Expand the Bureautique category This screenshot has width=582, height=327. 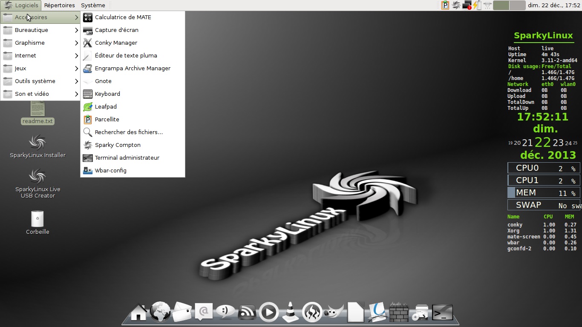point(40,30)
